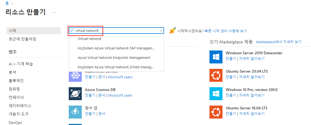This screenshot has height=125, width=311.
Task: Click Ubuntu Server 20.04 LTS title
Action: tap(247, 71)
